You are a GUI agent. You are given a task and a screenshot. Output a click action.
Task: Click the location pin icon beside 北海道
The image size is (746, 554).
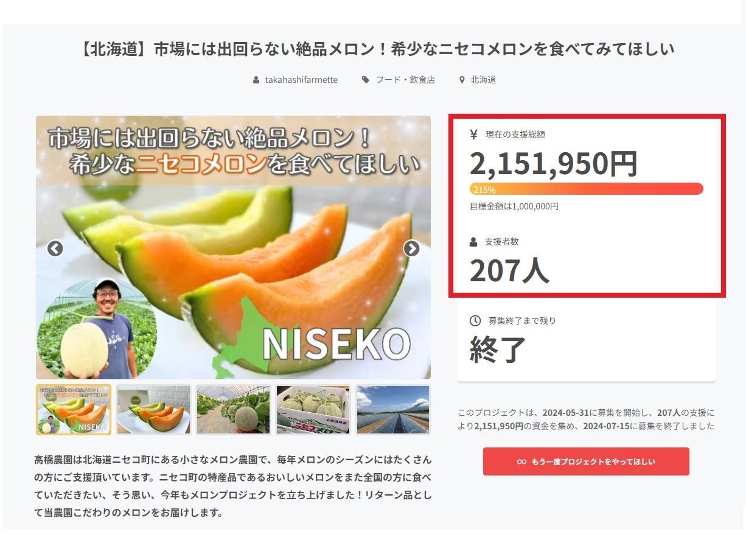462,80
